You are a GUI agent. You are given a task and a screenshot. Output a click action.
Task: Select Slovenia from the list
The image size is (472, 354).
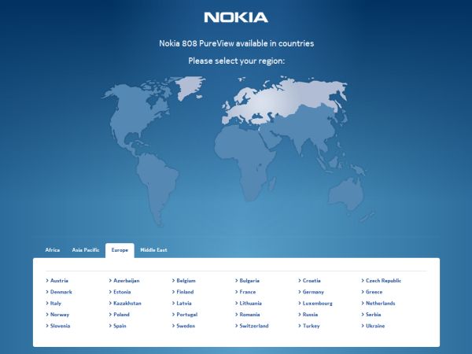(60, 326)
